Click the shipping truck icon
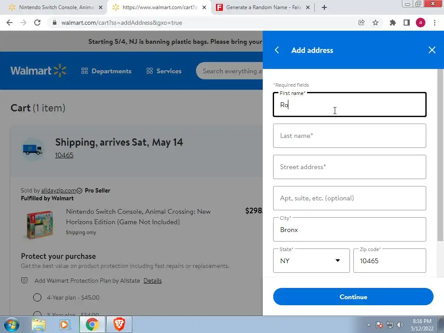 tap(33, 149)
